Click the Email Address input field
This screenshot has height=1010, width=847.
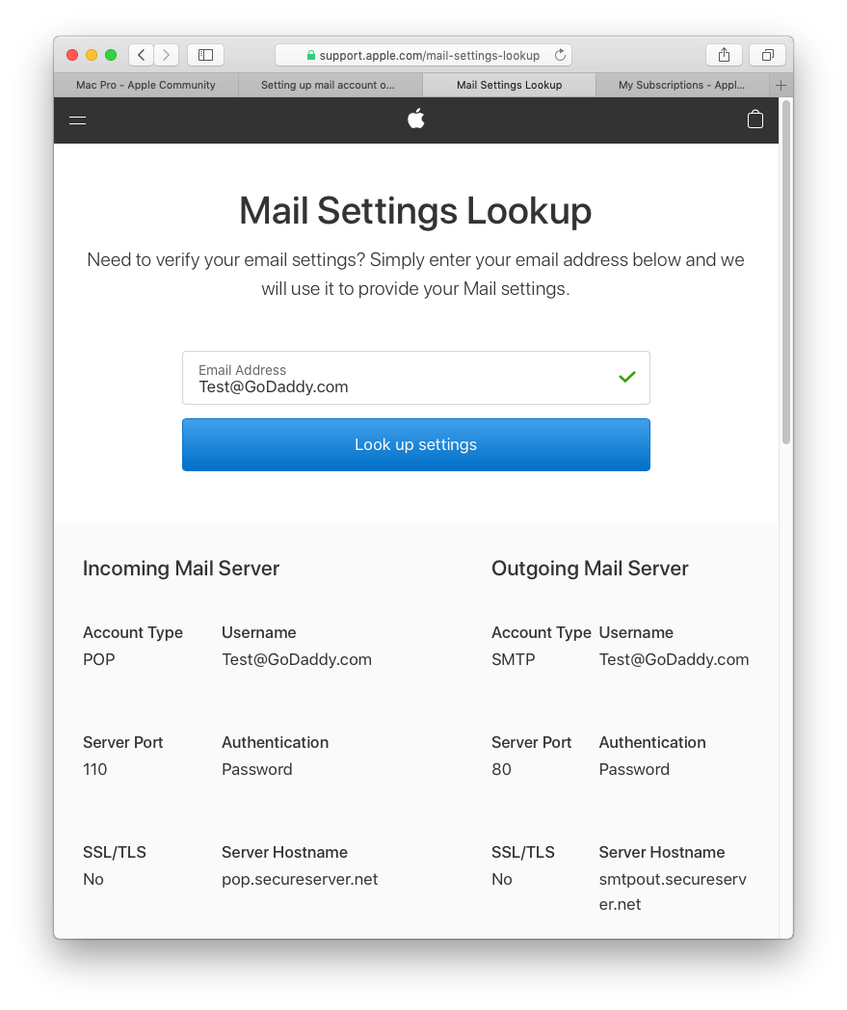[x=416, y=378]
